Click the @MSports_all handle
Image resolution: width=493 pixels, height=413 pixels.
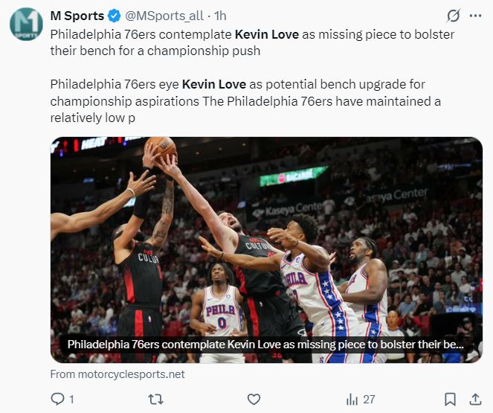(163, 16)
